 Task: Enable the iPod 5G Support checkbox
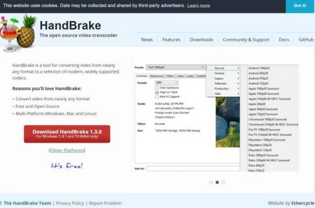pyautogui.click(x=157, y=96)
